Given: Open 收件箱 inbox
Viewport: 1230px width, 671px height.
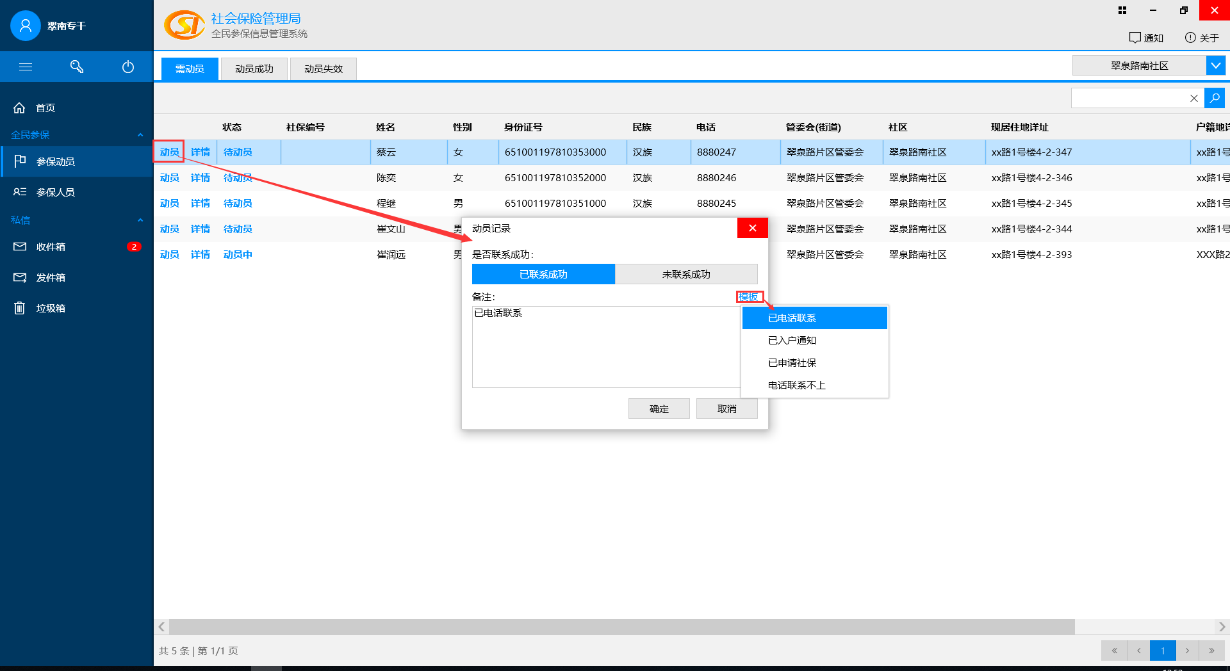Looking at the screenshot, I should point(51,247).
